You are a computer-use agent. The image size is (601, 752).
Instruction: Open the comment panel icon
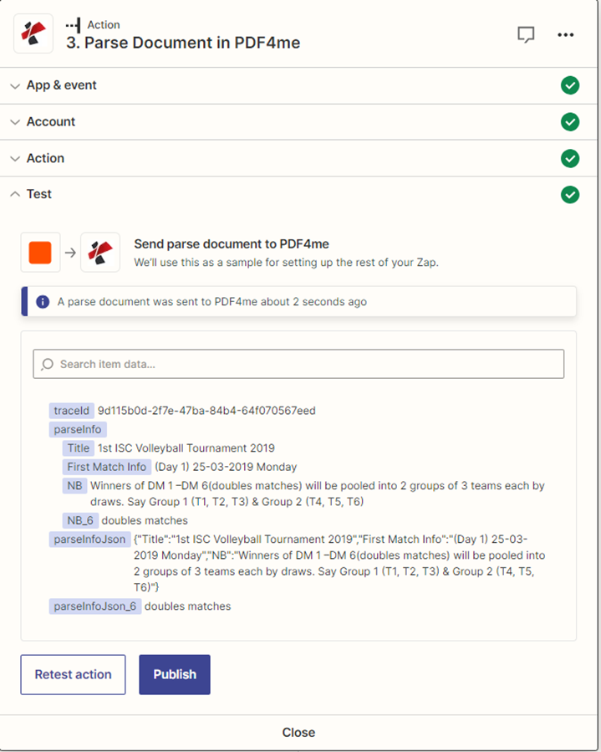point(526,34)
